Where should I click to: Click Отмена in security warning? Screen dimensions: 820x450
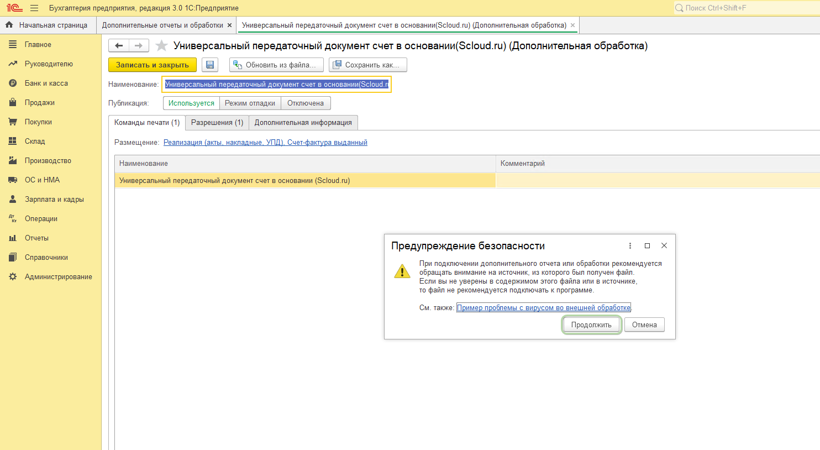click(644, 325)
